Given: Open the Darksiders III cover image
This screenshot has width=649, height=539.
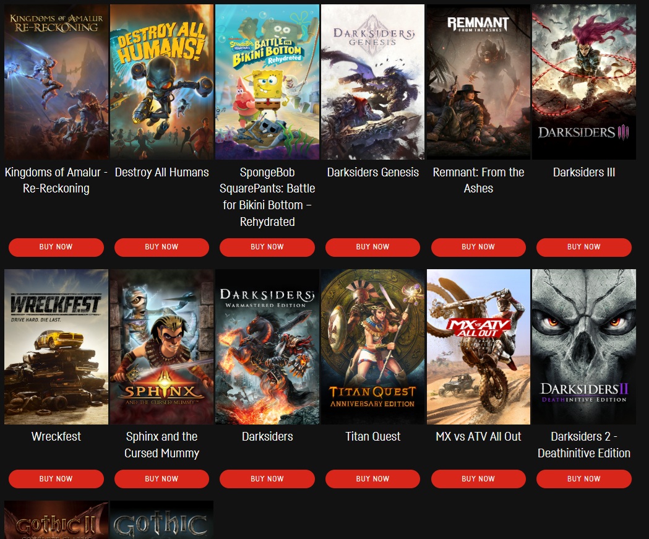Looking at the screenshot, I should 584,82.
